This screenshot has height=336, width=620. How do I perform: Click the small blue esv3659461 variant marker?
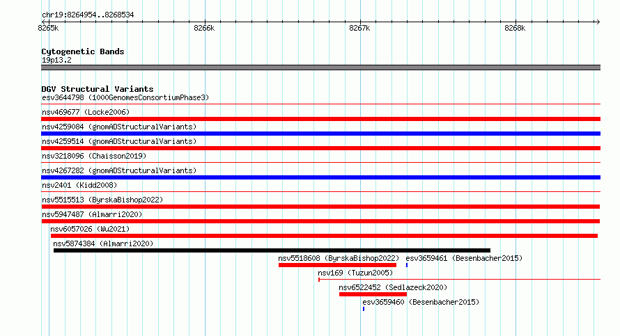406,265
